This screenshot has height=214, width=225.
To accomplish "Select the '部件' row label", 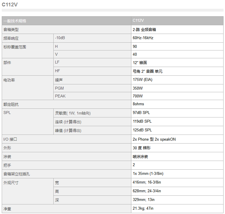I will 7,63.
